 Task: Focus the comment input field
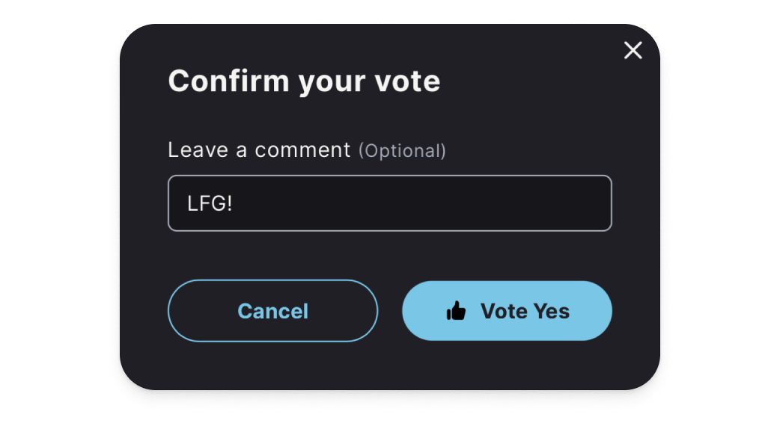tap(389, 203)
